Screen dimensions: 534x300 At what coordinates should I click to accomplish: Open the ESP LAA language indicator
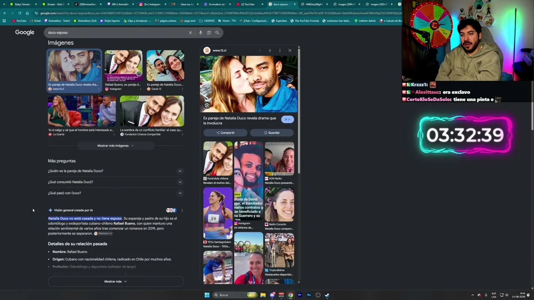point(494,295)
